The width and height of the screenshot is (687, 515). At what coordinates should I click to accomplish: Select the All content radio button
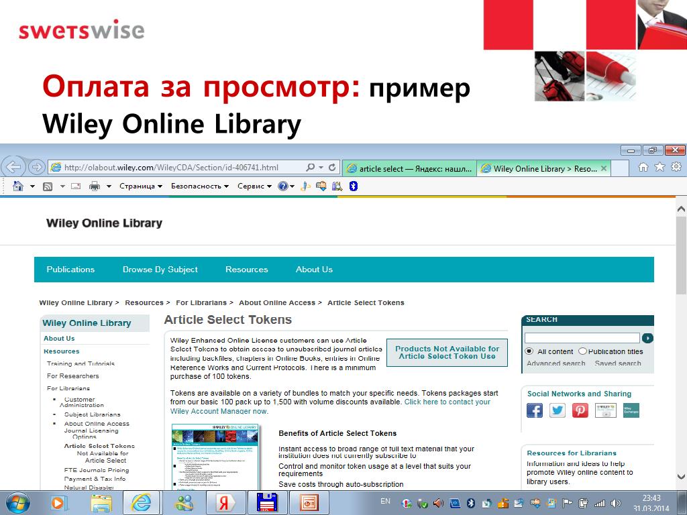(x=529, y=351)
